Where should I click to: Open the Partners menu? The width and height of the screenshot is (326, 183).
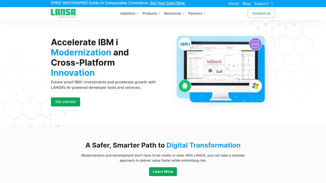pyautogui.click(x=197, y=13)
